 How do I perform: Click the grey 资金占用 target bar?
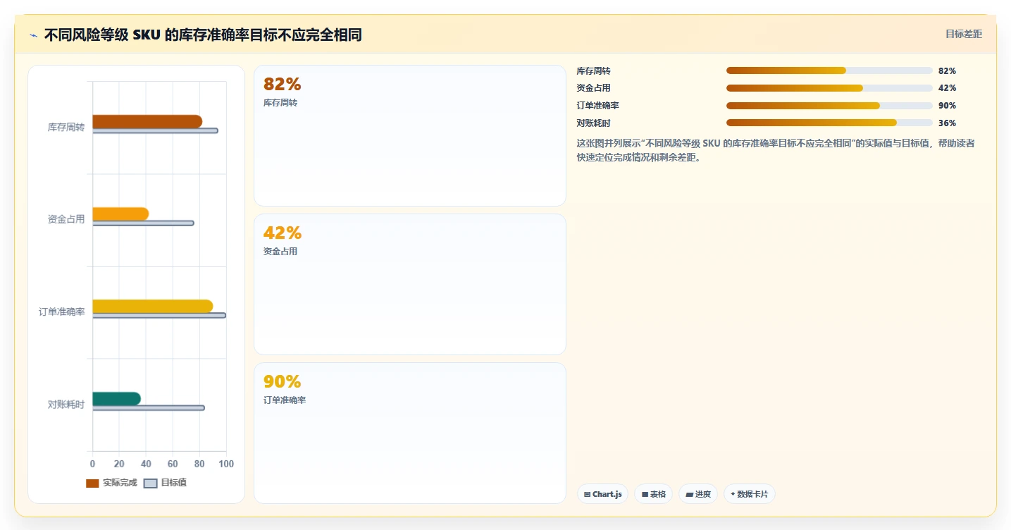(143, 223)
